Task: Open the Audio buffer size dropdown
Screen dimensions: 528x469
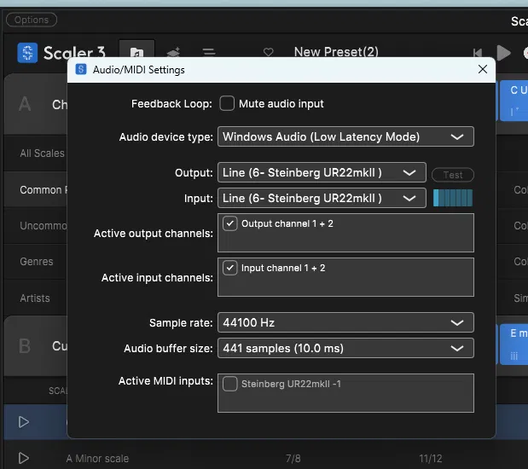Action: pyautogui.click(x=345, y=348)
